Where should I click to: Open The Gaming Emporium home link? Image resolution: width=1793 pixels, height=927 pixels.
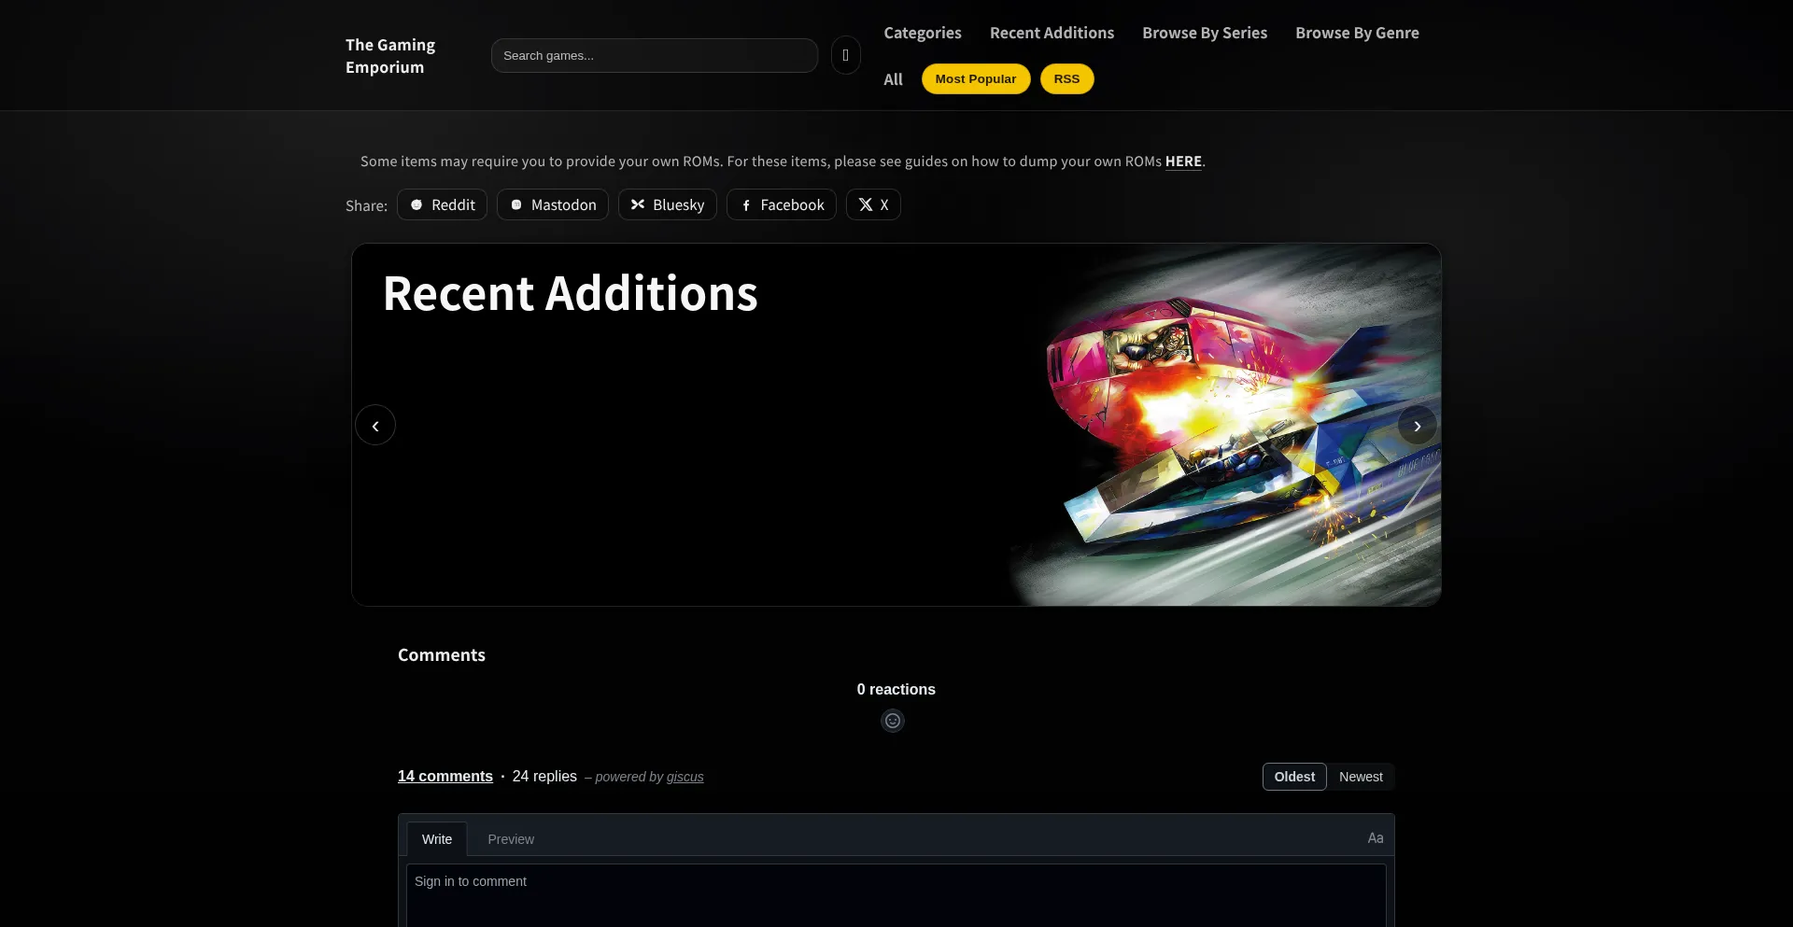pyautogui.click(x=390, y=56)
